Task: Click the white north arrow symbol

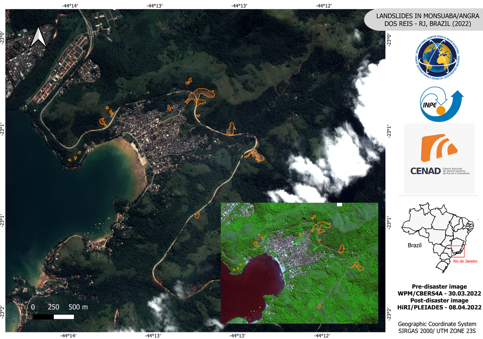Action: click(38, 37)
